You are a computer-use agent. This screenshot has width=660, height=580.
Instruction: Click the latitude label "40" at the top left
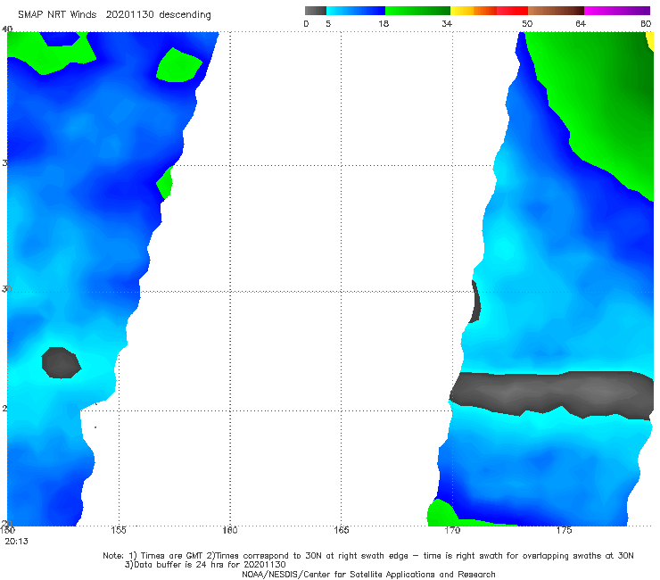click(7, 29)
